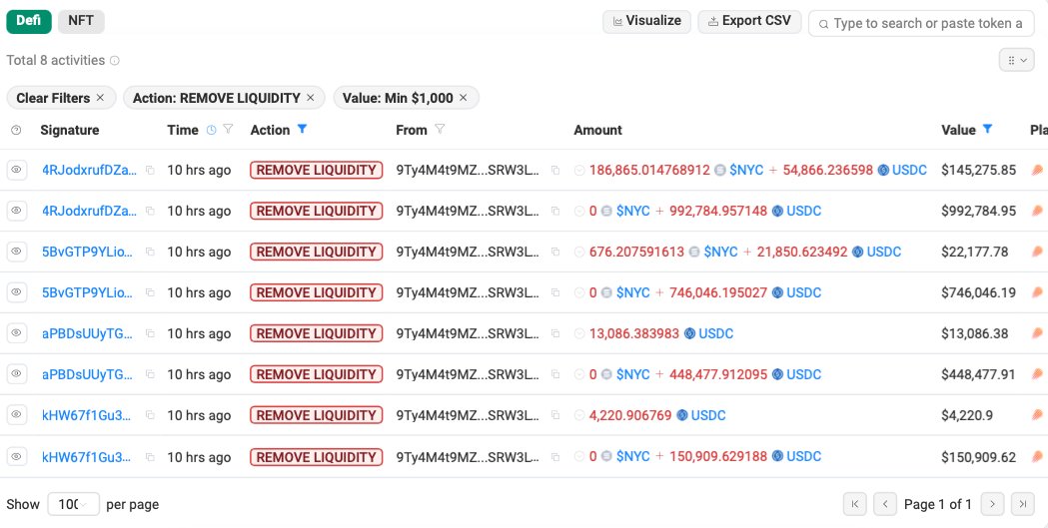This screenshot has width=1048, height=528.
Task: Open signature 4RJodxrufDZa in the $145,275.85 row
Action: (90, 171)
